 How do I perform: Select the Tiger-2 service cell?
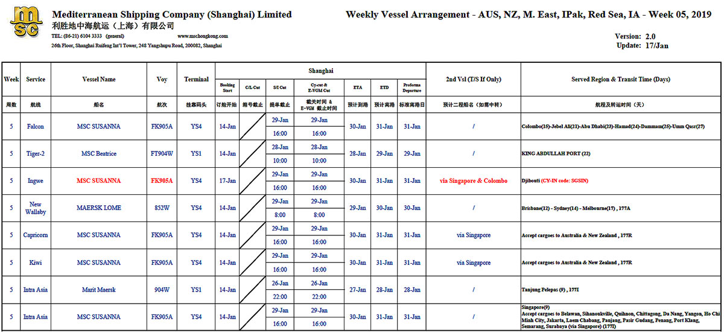tap(36, 154)
